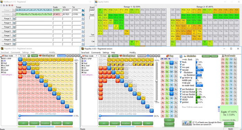
Task: Mark 2s in the Dead cards grid
Action: pos(235,103)
